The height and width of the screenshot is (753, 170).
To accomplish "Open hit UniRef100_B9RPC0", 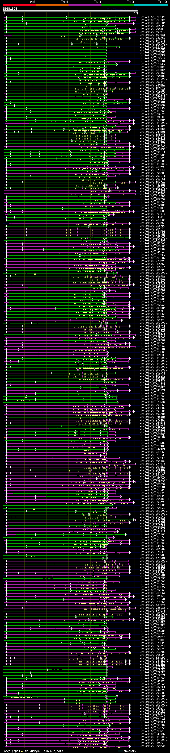I will click(x=152, y=17).
